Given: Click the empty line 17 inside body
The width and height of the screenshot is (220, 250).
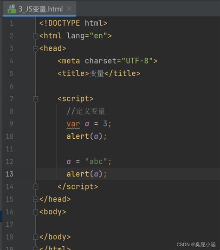Looking at the screenshot, I should point(128,224).
